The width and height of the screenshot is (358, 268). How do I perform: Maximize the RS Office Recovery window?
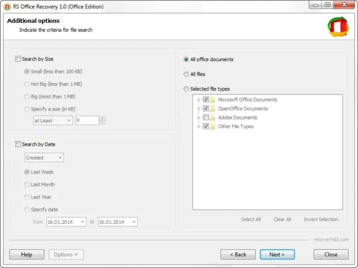[328, 5]
